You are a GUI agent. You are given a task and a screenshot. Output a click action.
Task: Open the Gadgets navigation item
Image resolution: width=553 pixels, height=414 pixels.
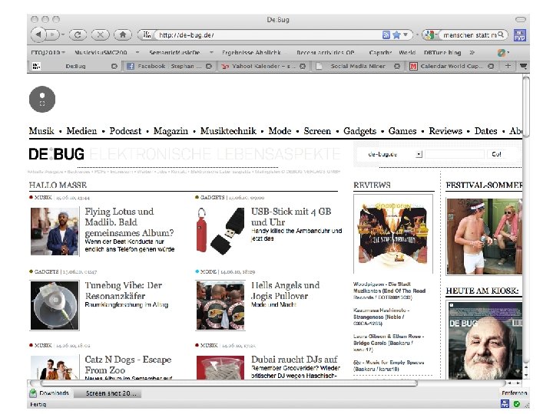click(x=359, y=131)
